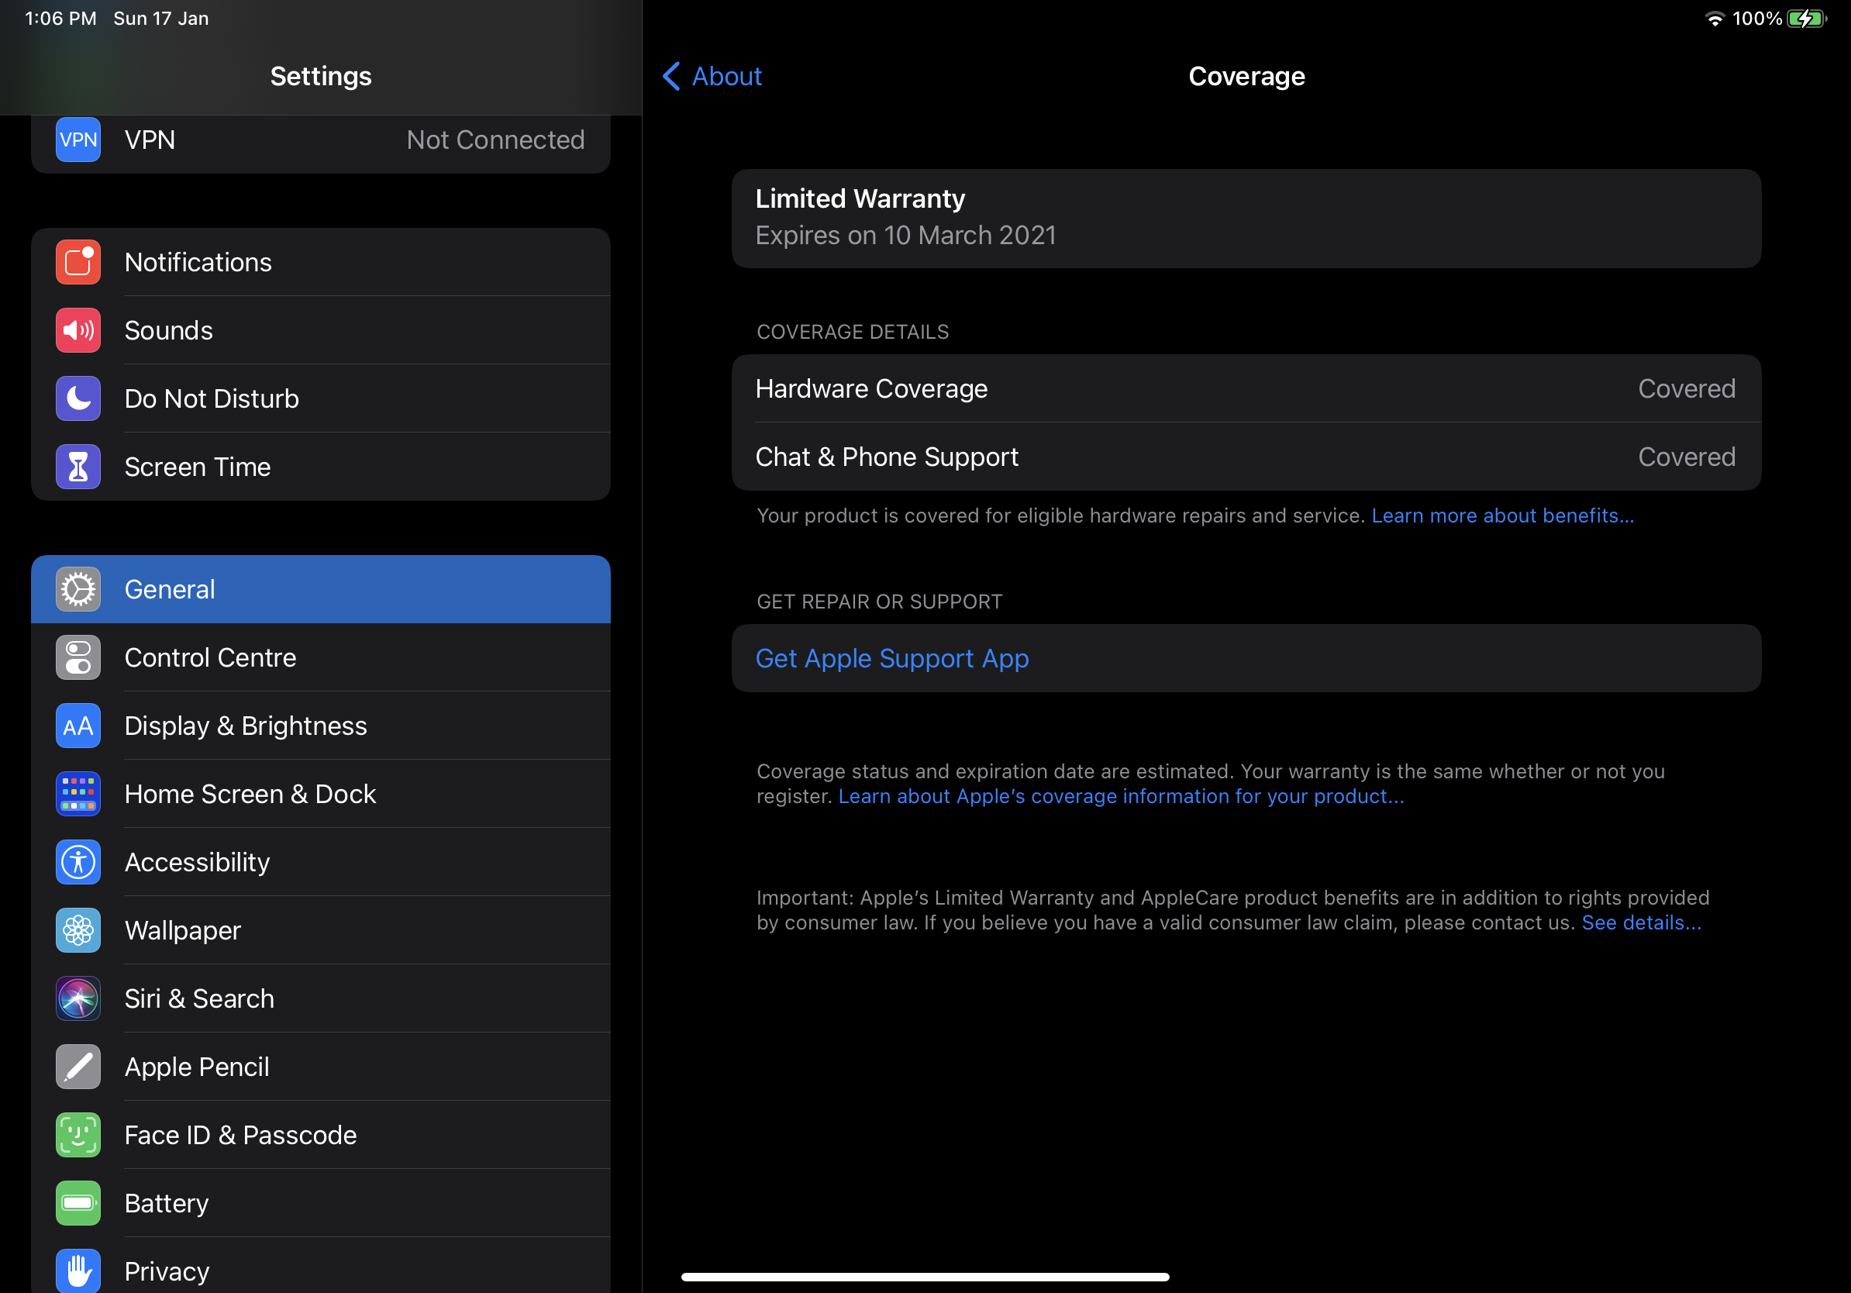Open Sounds settings

(x=321, y=330)
